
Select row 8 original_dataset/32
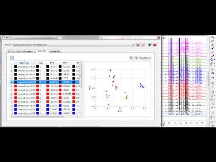[45, 94]
